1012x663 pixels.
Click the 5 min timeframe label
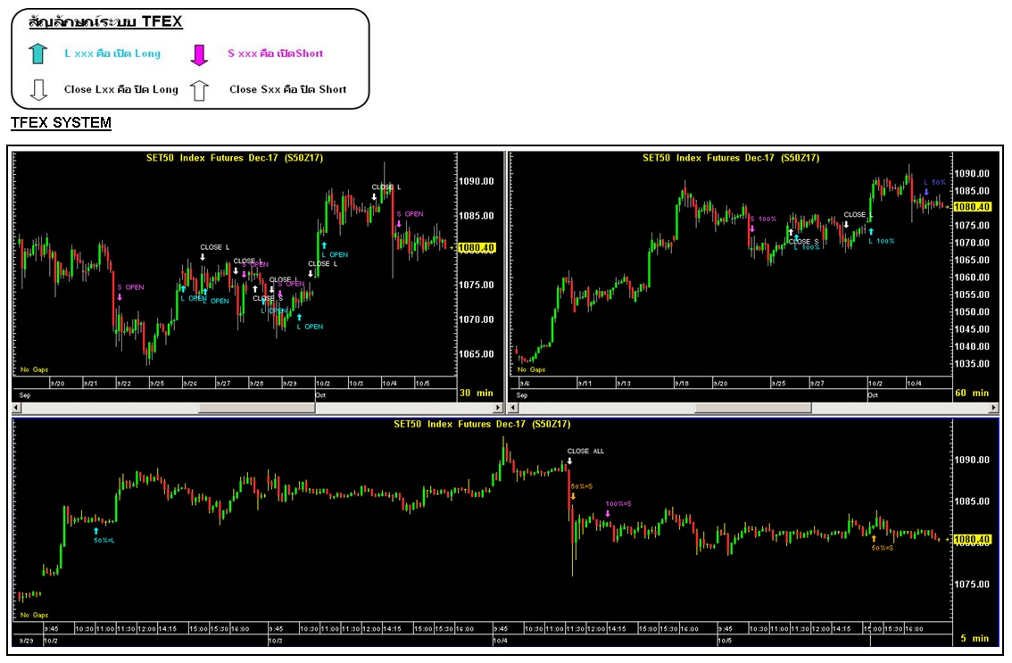(975, 638)
